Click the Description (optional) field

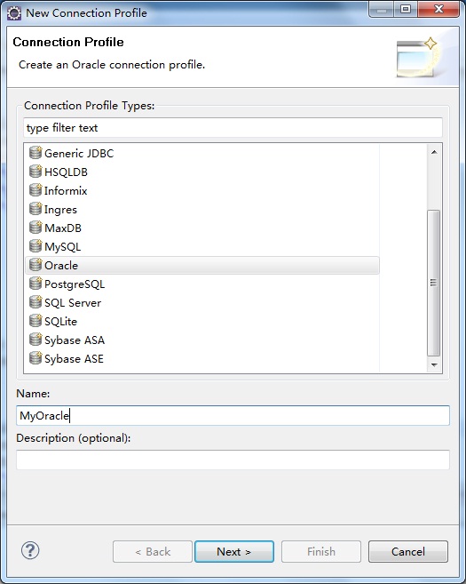[233, 460]
